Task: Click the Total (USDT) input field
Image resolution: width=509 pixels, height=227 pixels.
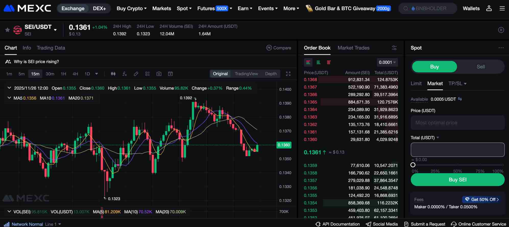Action: pyautogui.click(x=457, y=150)
